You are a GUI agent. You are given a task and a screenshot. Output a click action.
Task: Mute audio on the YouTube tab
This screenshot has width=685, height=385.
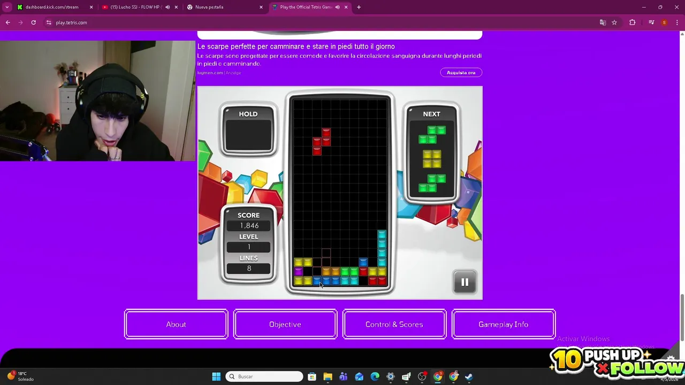click(168, 7)
